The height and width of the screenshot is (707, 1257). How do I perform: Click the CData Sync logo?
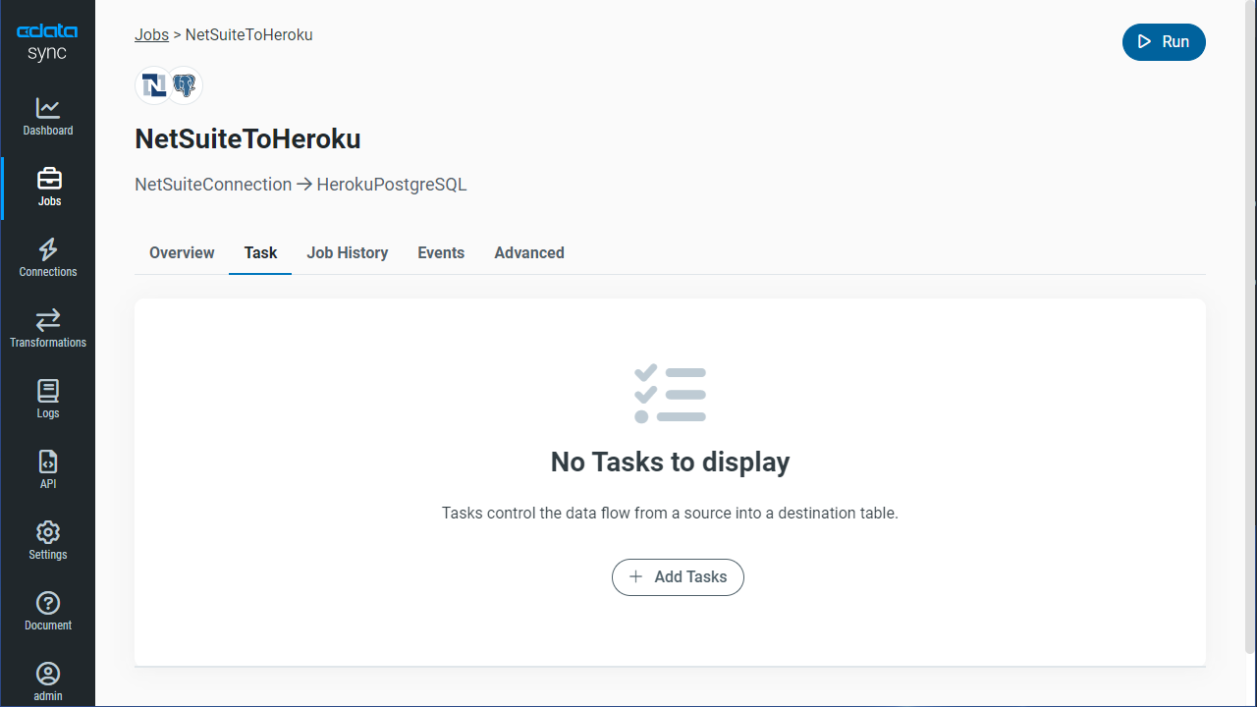click(x=47, y=42)
